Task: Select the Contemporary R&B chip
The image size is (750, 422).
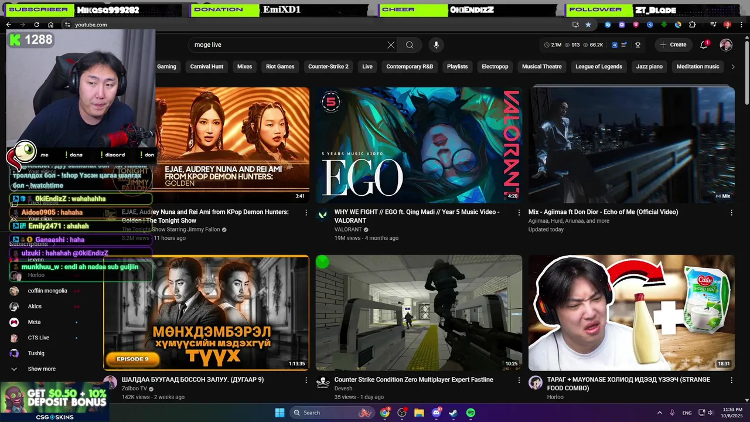Action: click(x=410, y=67)
